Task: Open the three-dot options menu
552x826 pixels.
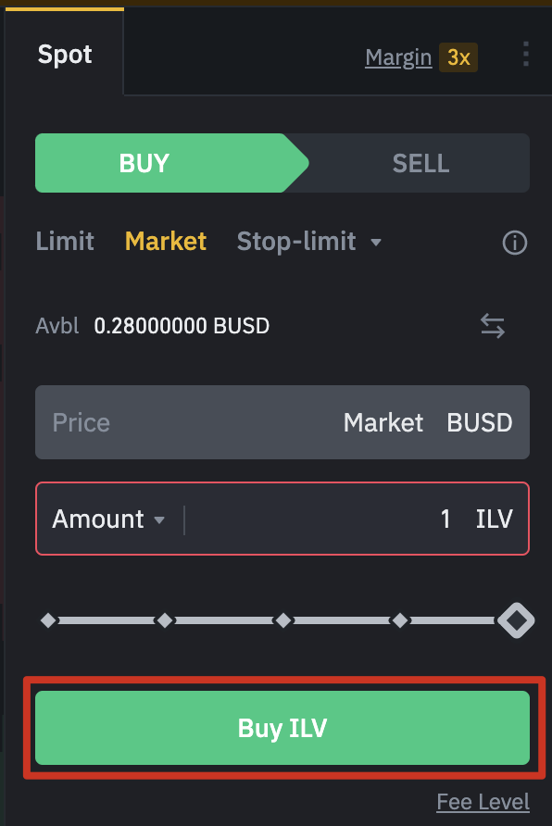Action: 526,54
